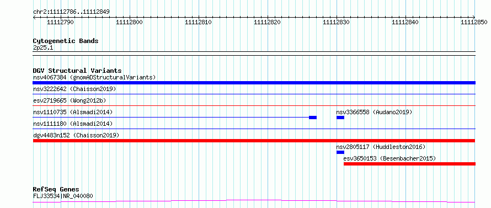Click ruler position 11112790
The width and height of the screenshot is (491, 208).
(60, 22)
